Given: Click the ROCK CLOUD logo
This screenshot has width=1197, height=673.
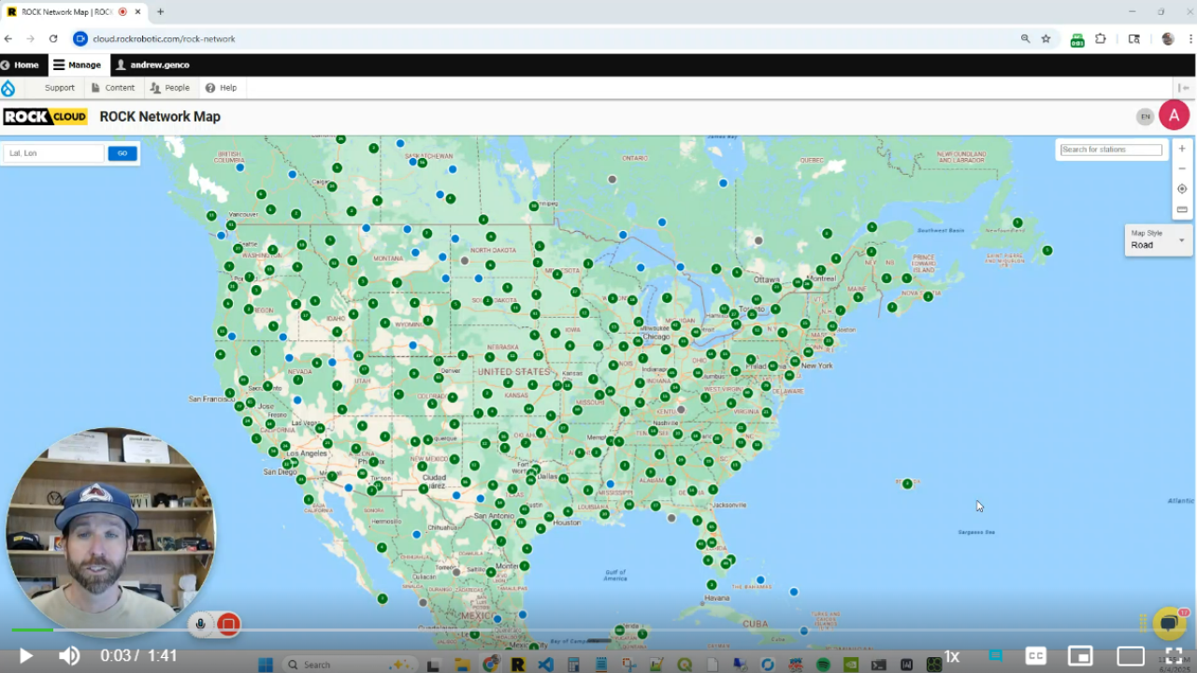Looking at the screenshot, I should coord(44,116).
